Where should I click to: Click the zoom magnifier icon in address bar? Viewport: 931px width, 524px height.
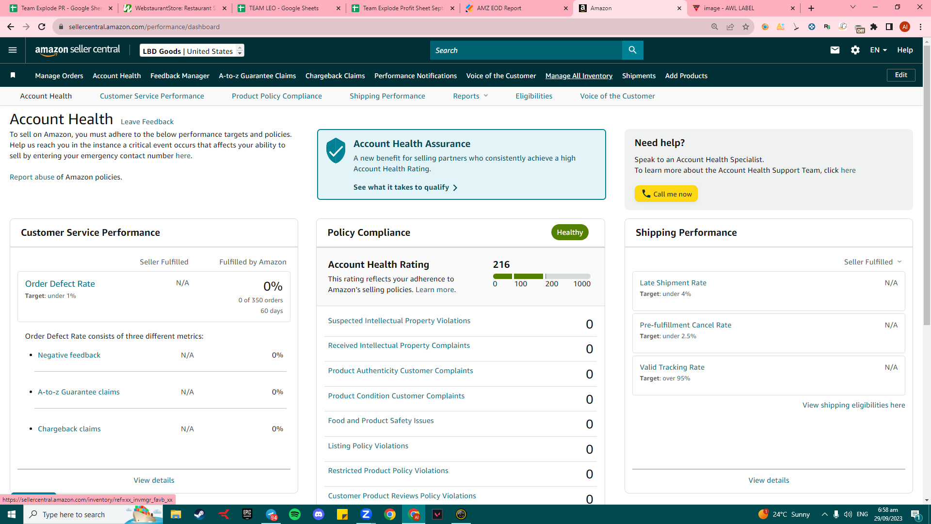715,27
